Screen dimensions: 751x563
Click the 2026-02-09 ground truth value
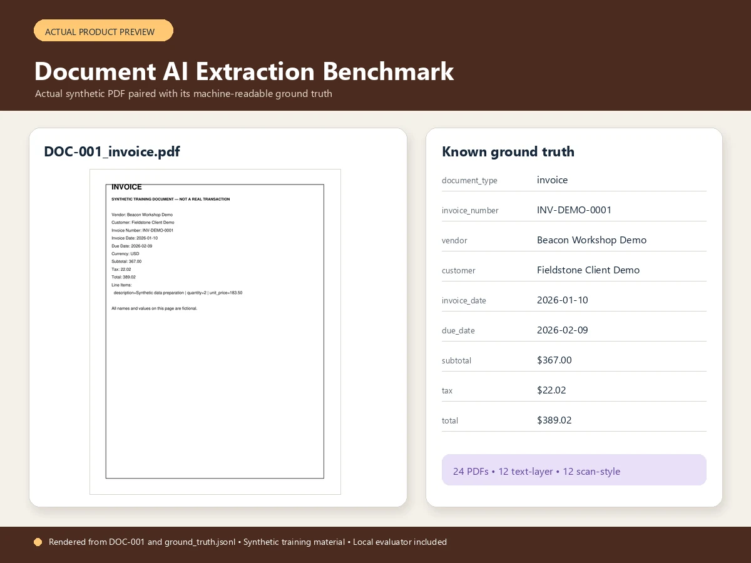[562, 330]
